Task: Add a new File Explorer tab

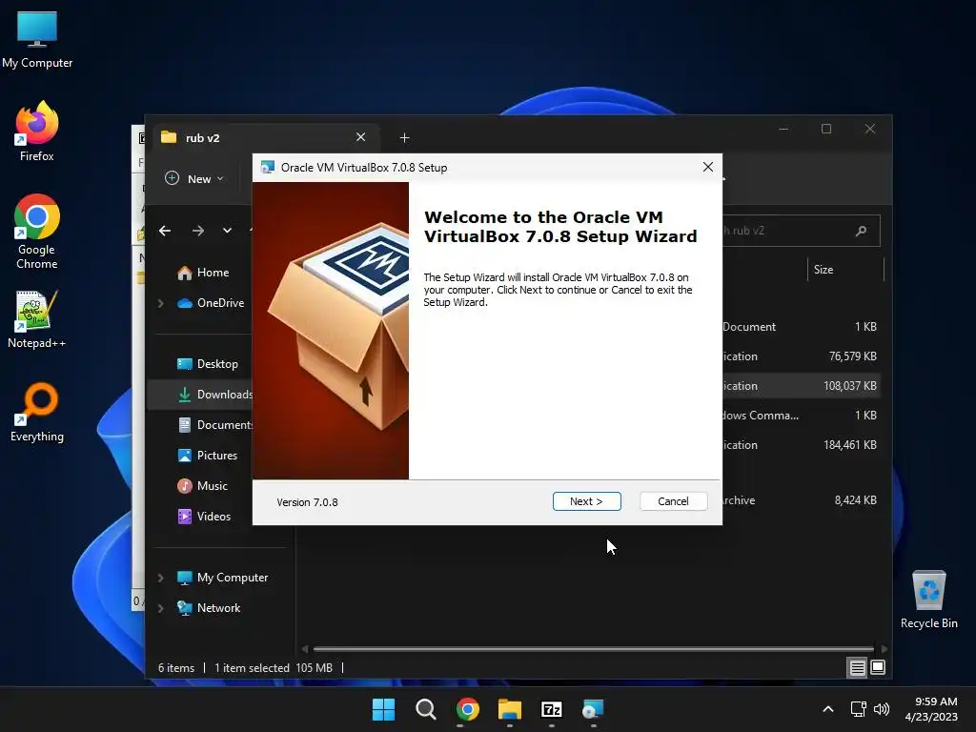Action: pyautogui.click(x=404, y=137)
